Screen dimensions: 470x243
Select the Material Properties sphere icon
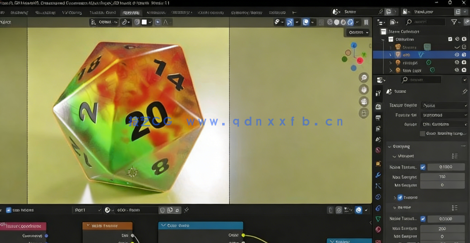(x=378, y=230)
